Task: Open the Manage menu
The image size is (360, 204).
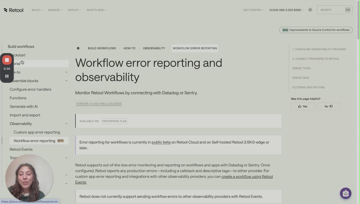Action: [55, 10]
